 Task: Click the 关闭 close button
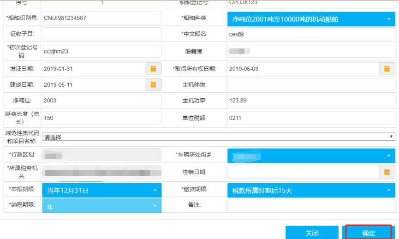(312, 233)
